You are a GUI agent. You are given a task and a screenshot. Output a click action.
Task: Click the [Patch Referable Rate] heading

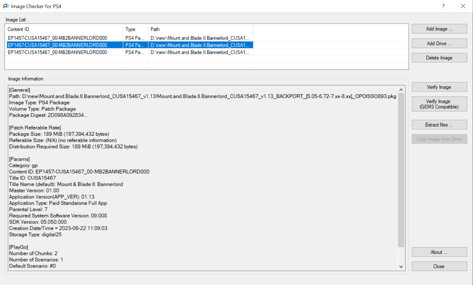35,128
